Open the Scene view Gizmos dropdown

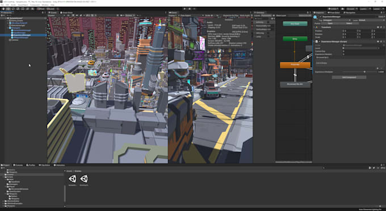(129, 15)
